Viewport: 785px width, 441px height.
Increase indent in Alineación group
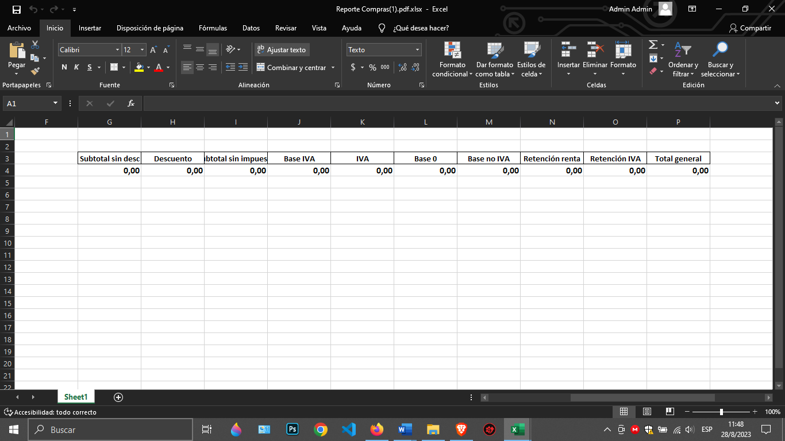243,67
